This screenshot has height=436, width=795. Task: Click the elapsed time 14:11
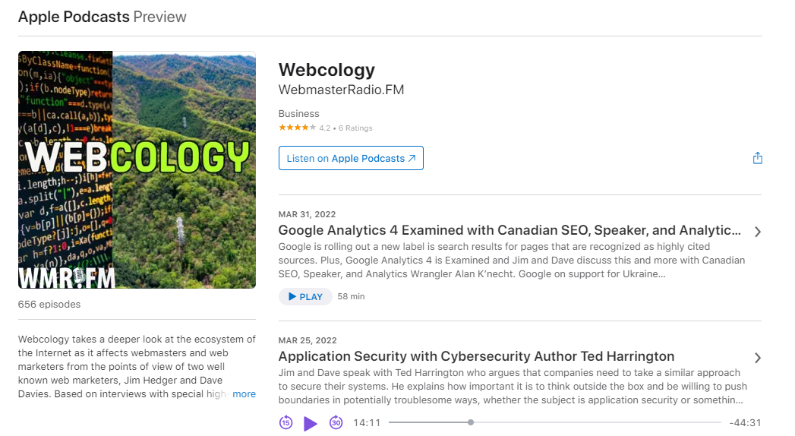[x=367, y=423]
